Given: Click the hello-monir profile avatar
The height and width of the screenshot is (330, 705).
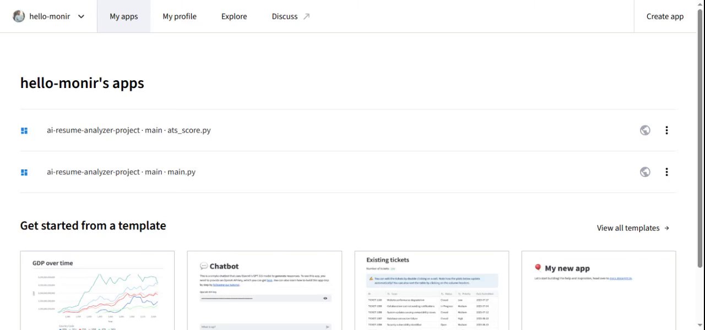Looking at the screenshot, I should point(19,16).
